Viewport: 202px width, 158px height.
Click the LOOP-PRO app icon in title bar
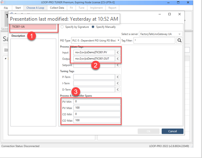click(2, 2)
